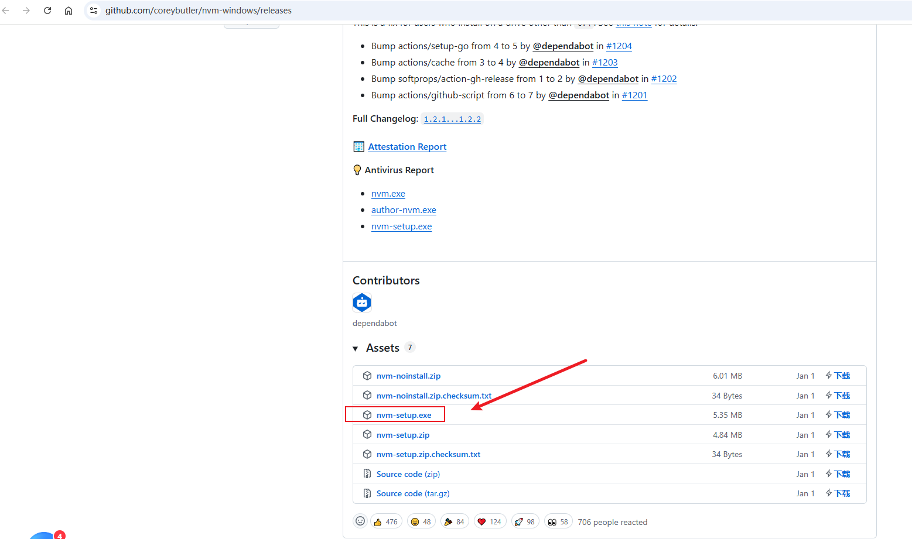Download Source code (tar.gz)
This screenshot has height=539, width=912.
[x=413, y=493]
